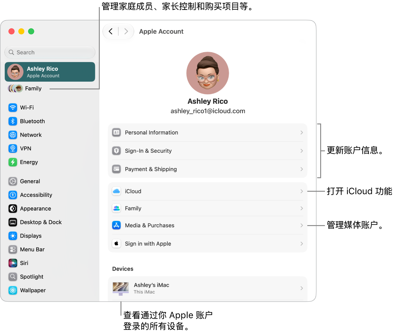The height and width of the screenshot is (332, 400).
Task: Open the Accessibility icon
Action: click(x=13, y=195)
